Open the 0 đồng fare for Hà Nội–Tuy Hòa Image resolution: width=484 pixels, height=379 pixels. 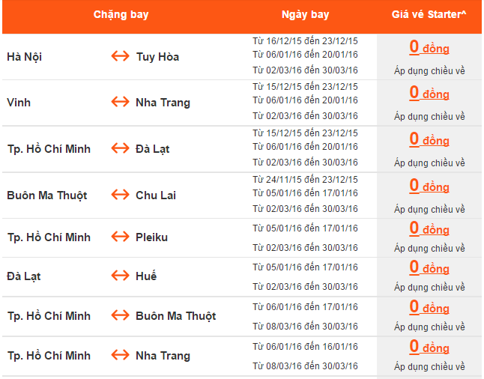(429, 48)
